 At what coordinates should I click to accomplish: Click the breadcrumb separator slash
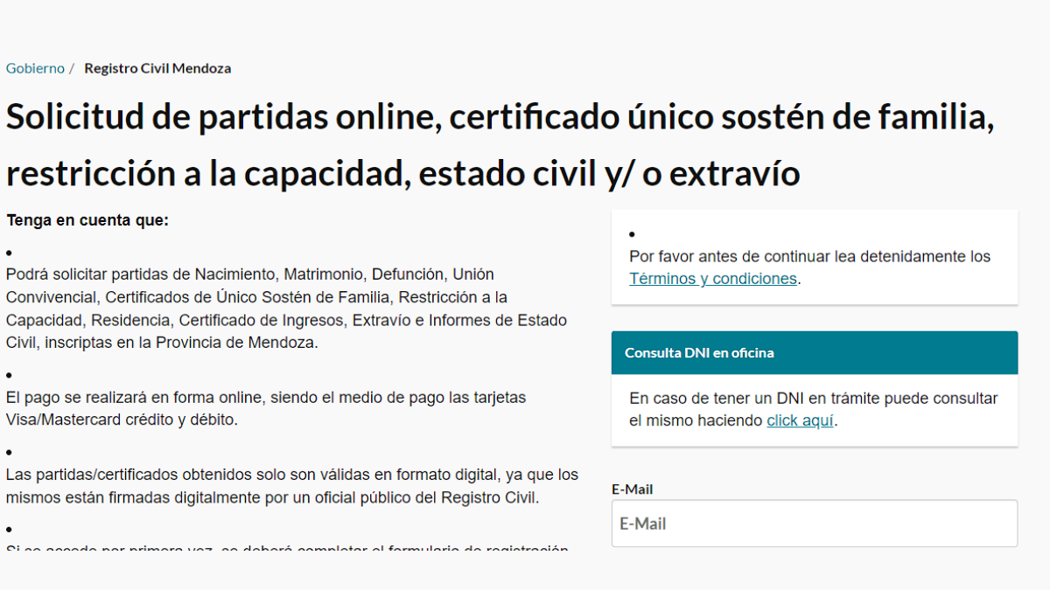[x=74, y=67]
